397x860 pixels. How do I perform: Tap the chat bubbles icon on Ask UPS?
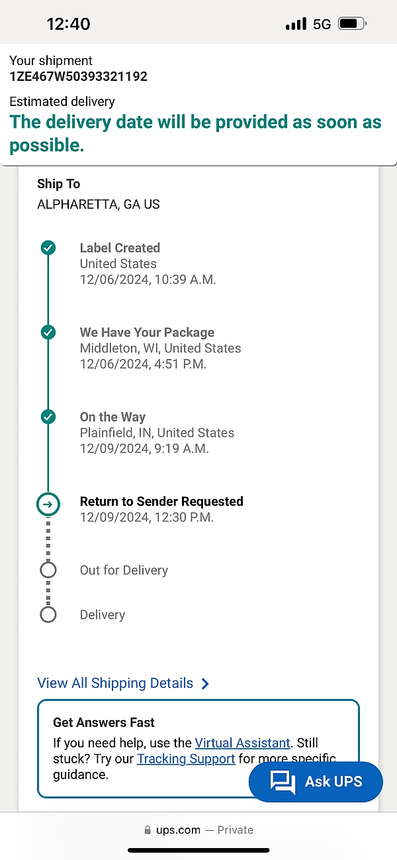(283, 782)
